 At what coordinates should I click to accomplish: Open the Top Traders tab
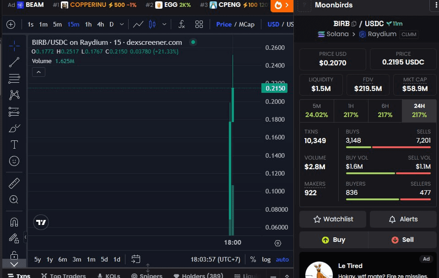point(64,275)
